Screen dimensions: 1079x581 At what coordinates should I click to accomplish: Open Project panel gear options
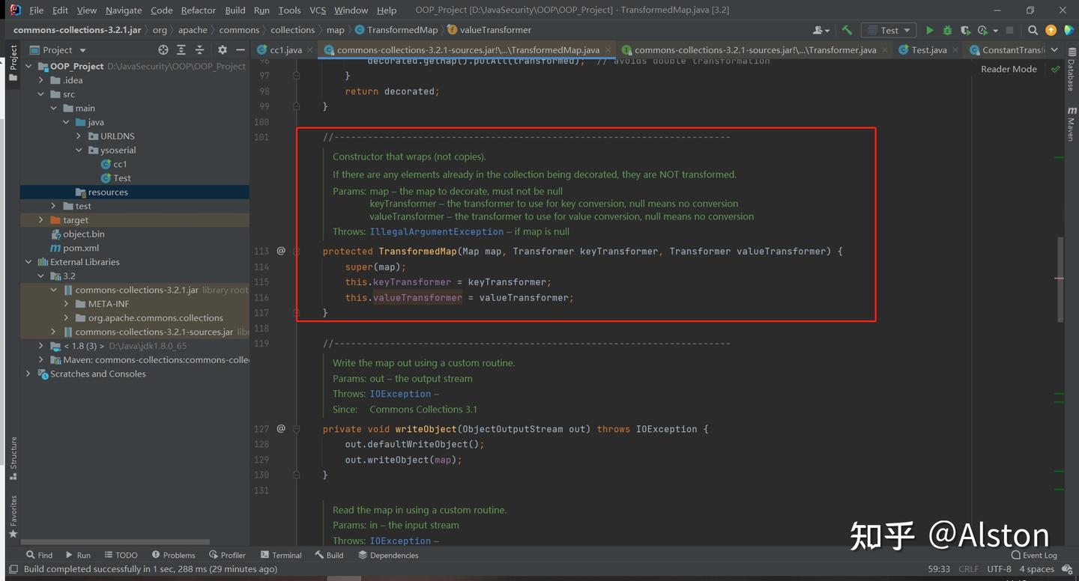[223, 49]
